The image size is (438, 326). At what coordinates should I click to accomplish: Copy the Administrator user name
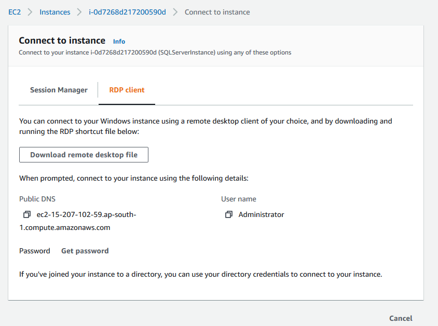click(x=228, y=214)
